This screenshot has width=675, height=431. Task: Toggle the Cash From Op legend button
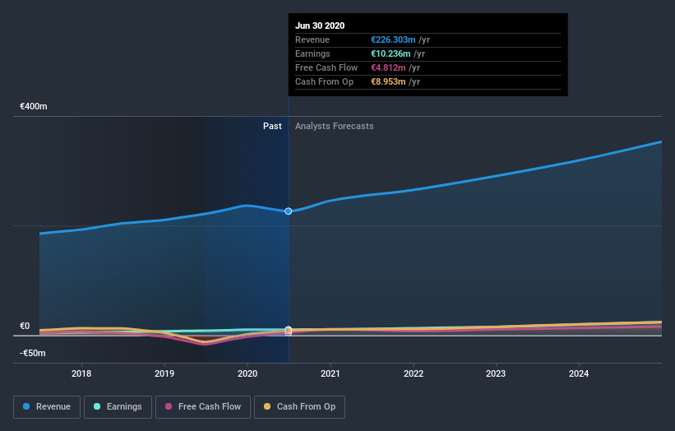(x=299, y=407)
